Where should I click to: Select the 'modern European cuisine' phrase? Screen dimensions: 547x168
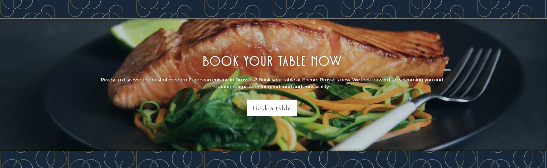199,80
